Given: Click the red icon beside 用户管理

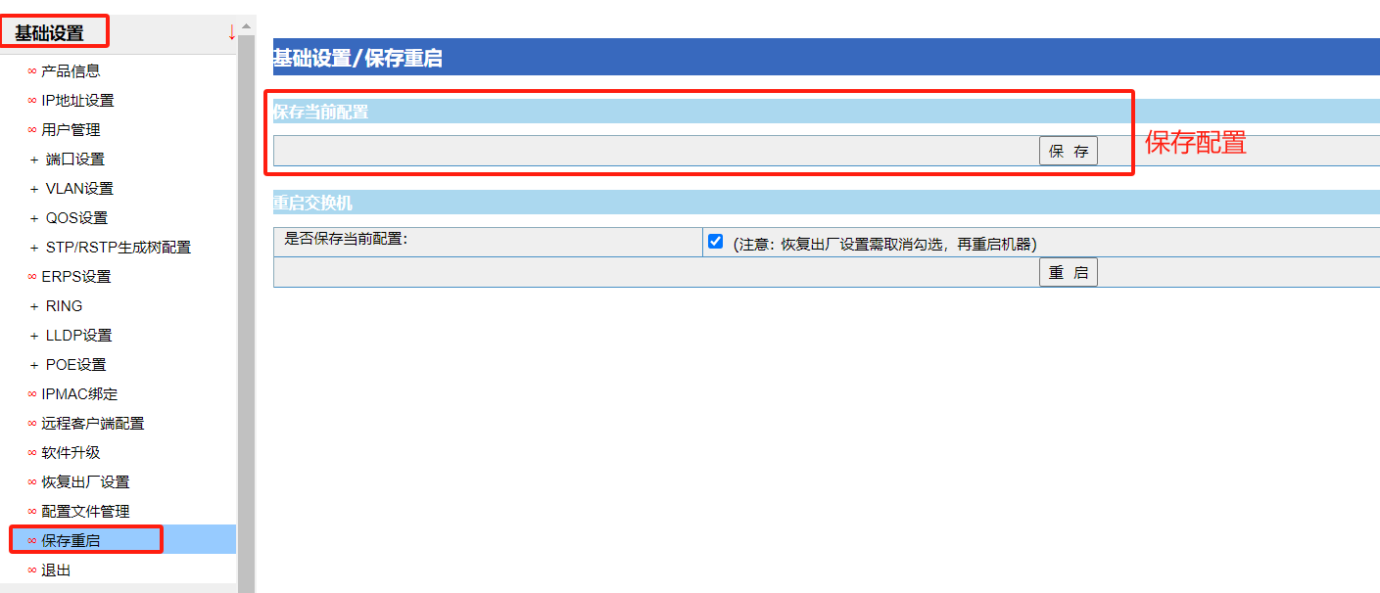Looking at the screenshot, I should [x=32, y=129].
